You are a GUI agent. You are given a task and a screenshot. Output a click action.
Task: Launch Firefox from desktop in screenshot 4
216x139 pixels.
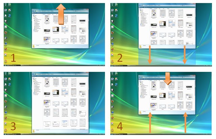coord(112,101)
